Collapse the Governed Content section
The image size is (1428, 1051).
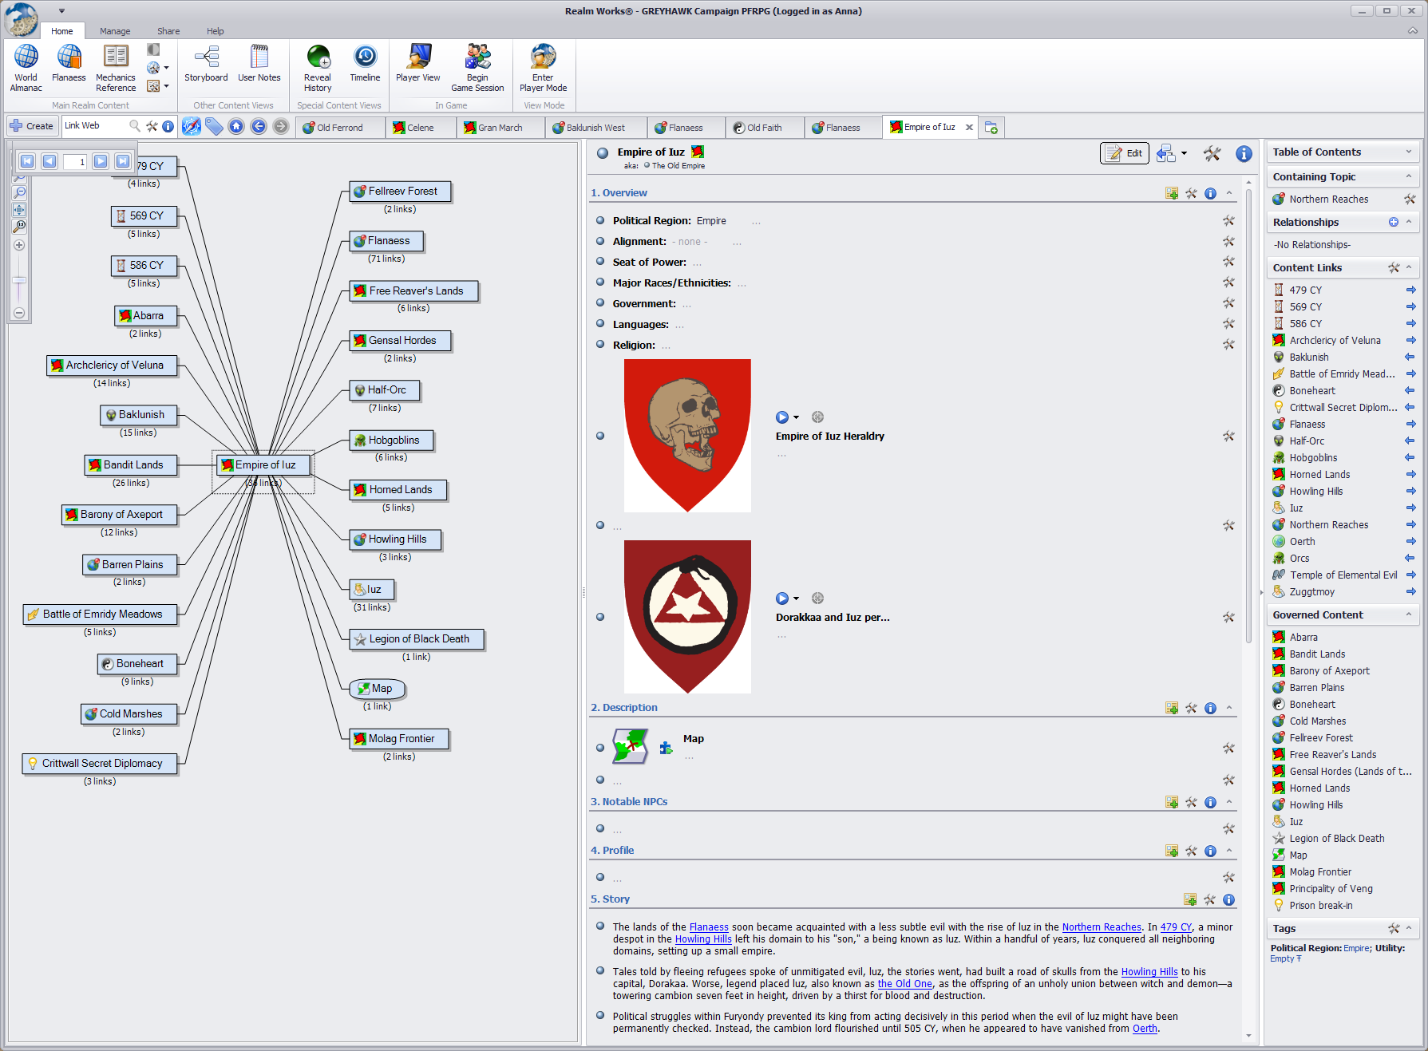click(1409, 615)
